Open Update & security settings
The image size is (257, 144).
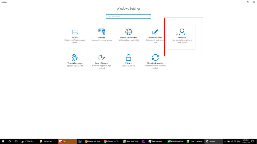[155, 62]
